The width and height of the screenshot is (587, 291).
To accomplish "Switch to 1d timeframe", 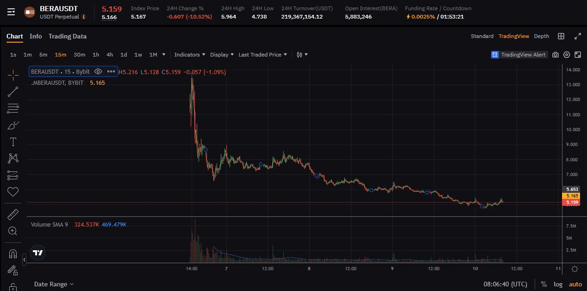I will (124, 55).
